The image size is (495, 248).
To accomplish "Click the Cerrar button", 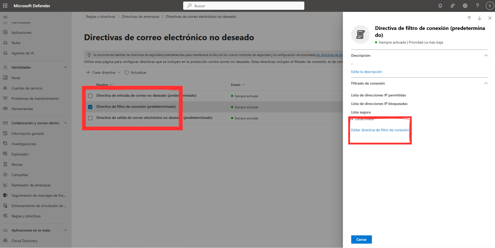I will pos(361,239).
